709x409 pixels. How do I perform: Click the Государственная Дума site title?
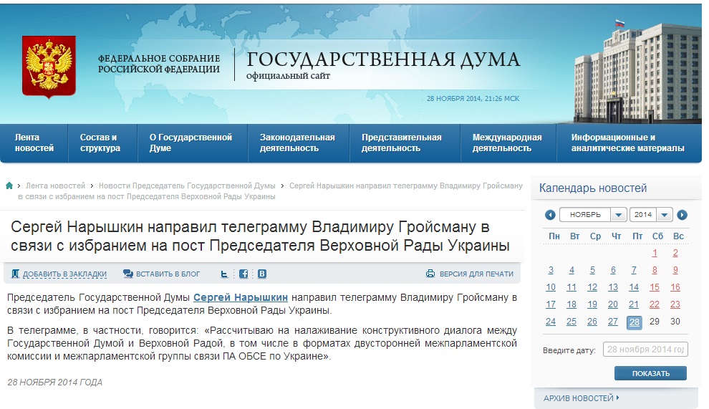pos(383,59)
